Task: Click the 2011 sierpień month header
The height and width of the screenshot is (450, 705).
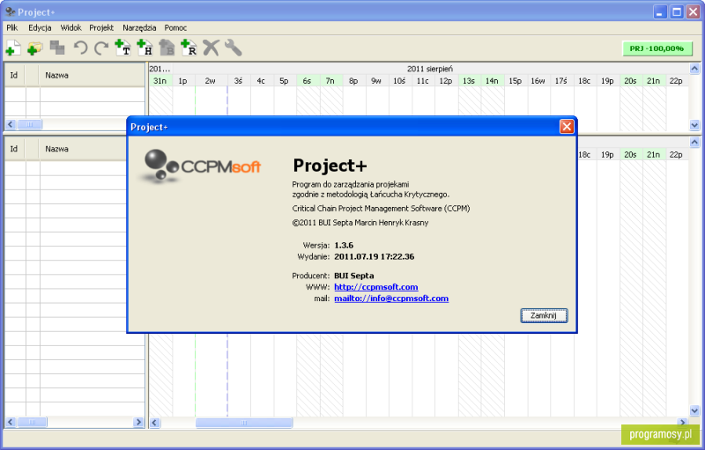Action: (x=430, y=69)
